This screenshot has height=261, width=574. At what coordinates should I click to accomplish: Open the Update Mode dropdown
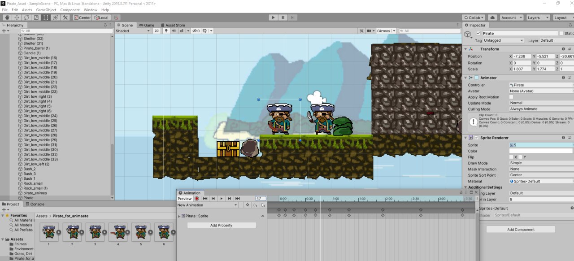click(541, 103)
